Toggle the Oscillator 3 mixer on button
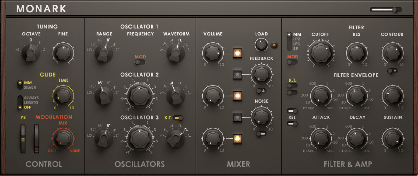 [x=238, y=138]
